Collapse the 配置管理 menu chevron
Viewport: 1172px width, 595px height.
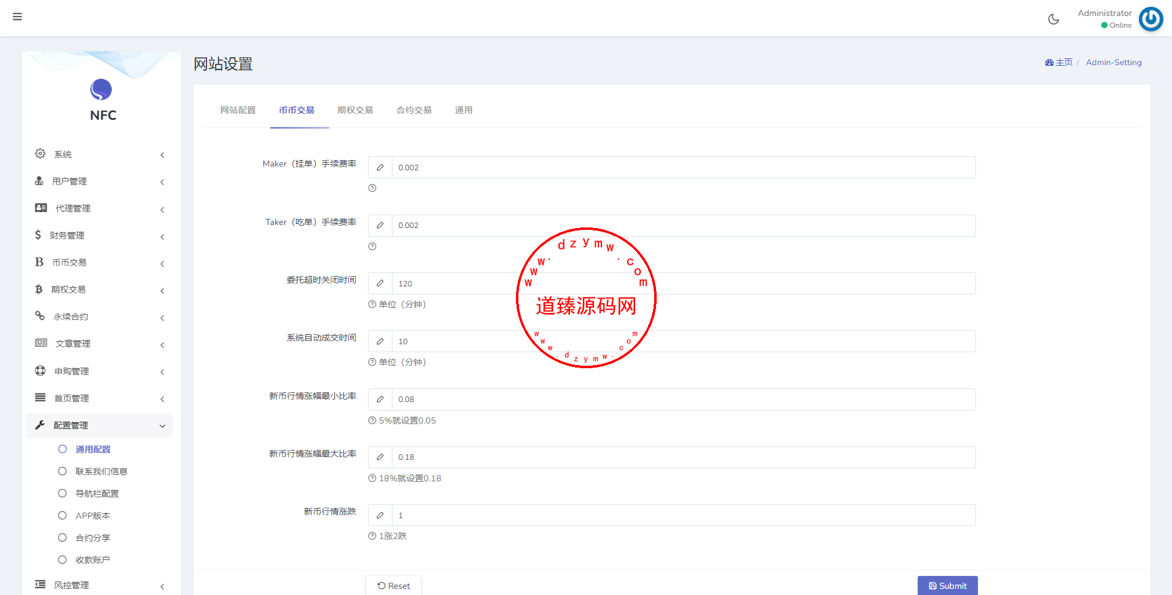click(162, 426)
